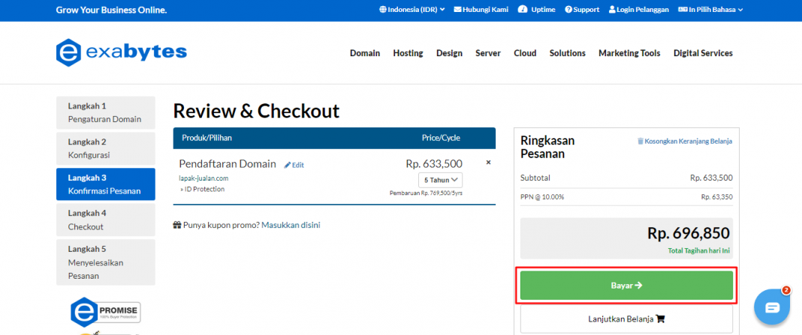
Task: Click the user icon beside Login Pelanggan
Action: click(612, 9)
